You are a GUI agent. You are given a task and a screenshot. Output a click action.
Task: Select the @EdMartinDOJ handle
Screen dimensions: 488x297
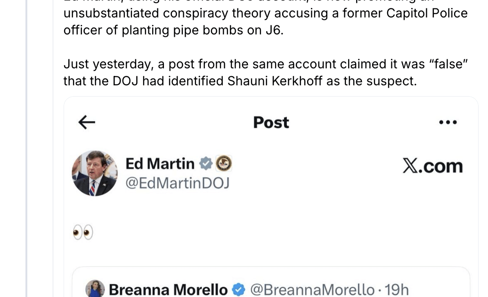pyautogui.click(x=177, y=182)
